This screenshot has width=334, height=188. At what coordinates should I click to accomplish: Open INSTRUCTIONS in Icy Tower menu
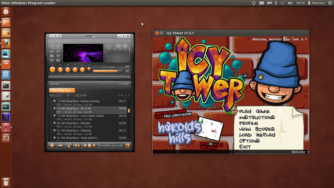257,118
